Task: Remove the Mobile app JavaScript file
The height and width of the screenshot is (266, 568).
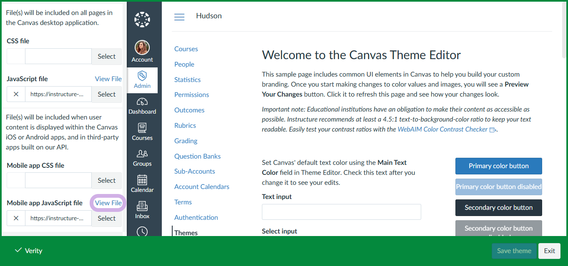Action: tap(16, 218)
